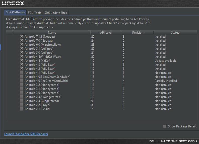Viewport: 199px width, 144px height.
Task: Uncheck Android 6.0 (Marshmallow) checkbox
Action: 22,44
